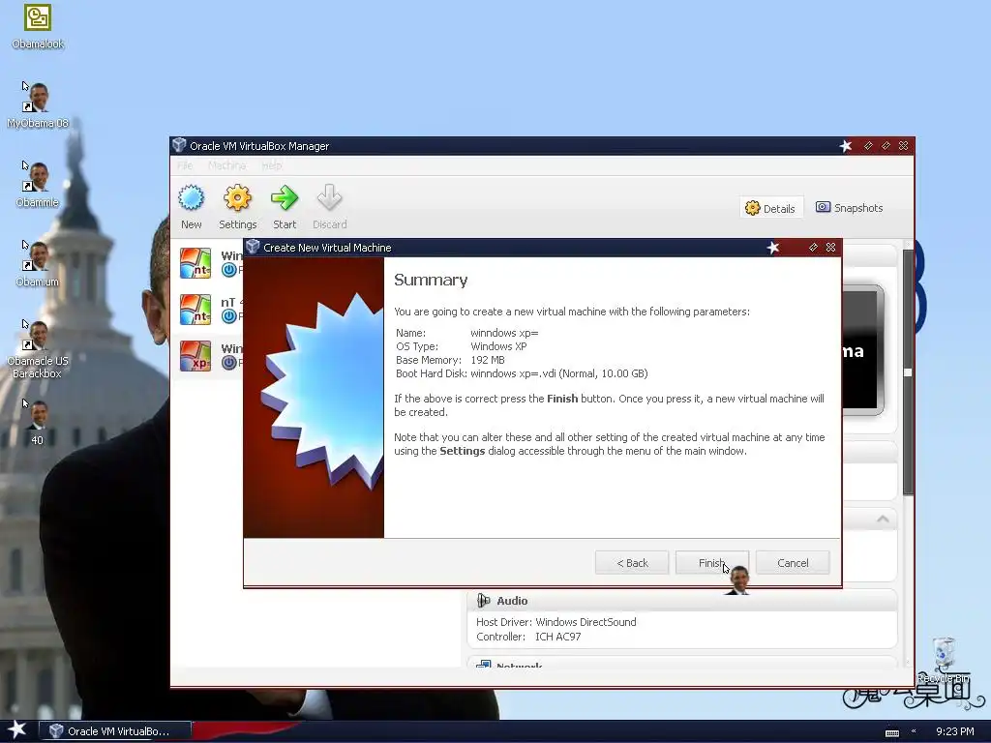991x743 pixels.
Task: Select the XP virtual machine icon in the list
Action: (x=195, y=356)
